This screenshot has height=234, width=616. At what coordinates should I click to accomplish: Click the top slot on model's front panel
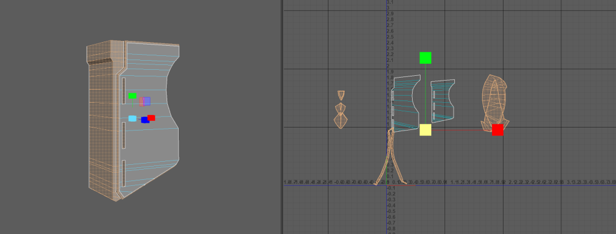(124, 91)
